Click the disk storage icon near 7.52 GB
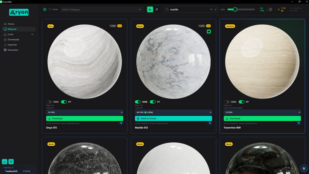309x174 pixels. pos(279,10)
